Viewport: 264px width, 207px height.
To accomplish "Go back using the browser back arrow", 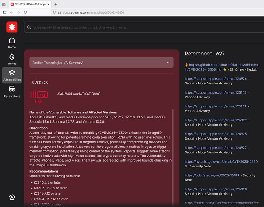I will (11, 12).
